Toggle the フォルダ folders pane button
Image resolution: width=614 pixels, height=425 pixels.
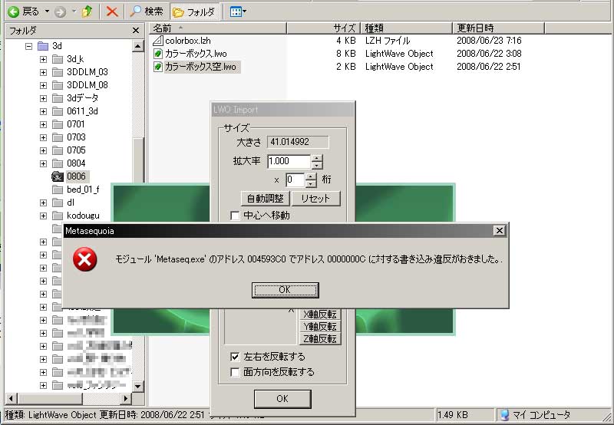194,12
